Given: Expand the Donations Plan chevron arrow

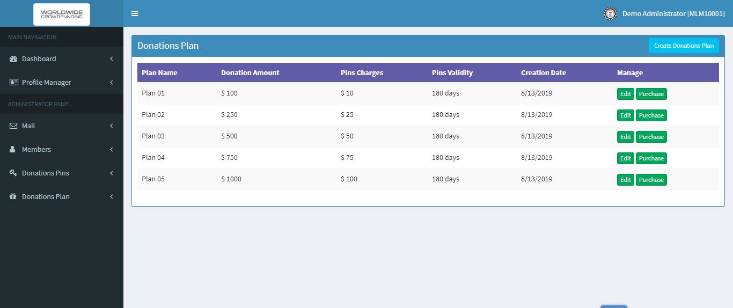Looking at the screenshot, I should pyautogui.click(x=112, y=196).
